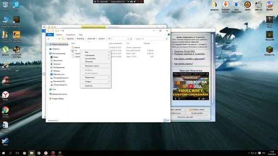Open the recent locations dropdown chevron

[x=56, y=39]
